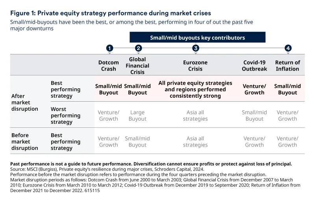Image resolution: width=315 pixels, height=203 pixels.
Task: Select the numbered circle 3 marker
Action: click(195, 48)
